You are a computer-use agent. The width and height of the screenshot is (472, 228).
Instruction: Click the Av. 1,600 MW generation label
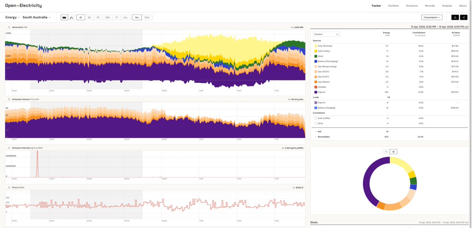pos(297,27)
